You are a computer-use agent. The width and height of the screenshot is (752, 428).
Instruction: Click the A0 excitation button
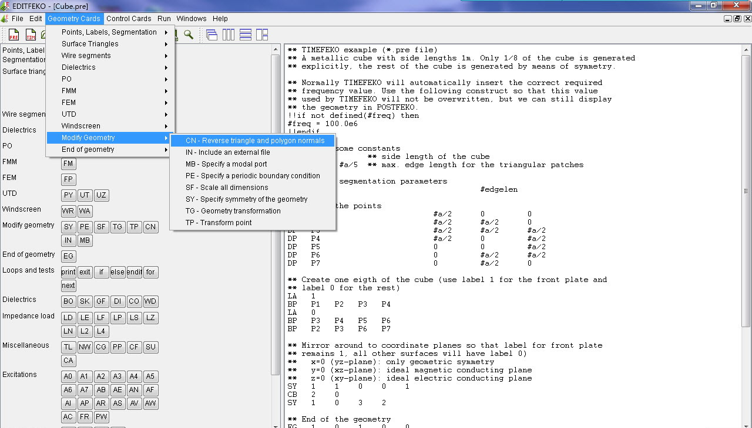click(69, 376)
